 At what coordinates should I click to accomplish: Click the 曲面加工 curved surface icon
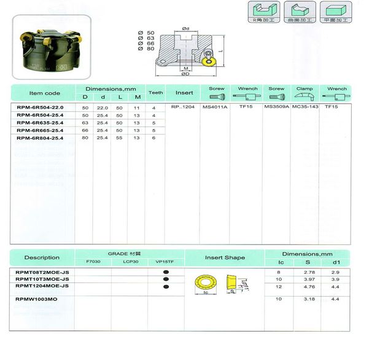300,12
